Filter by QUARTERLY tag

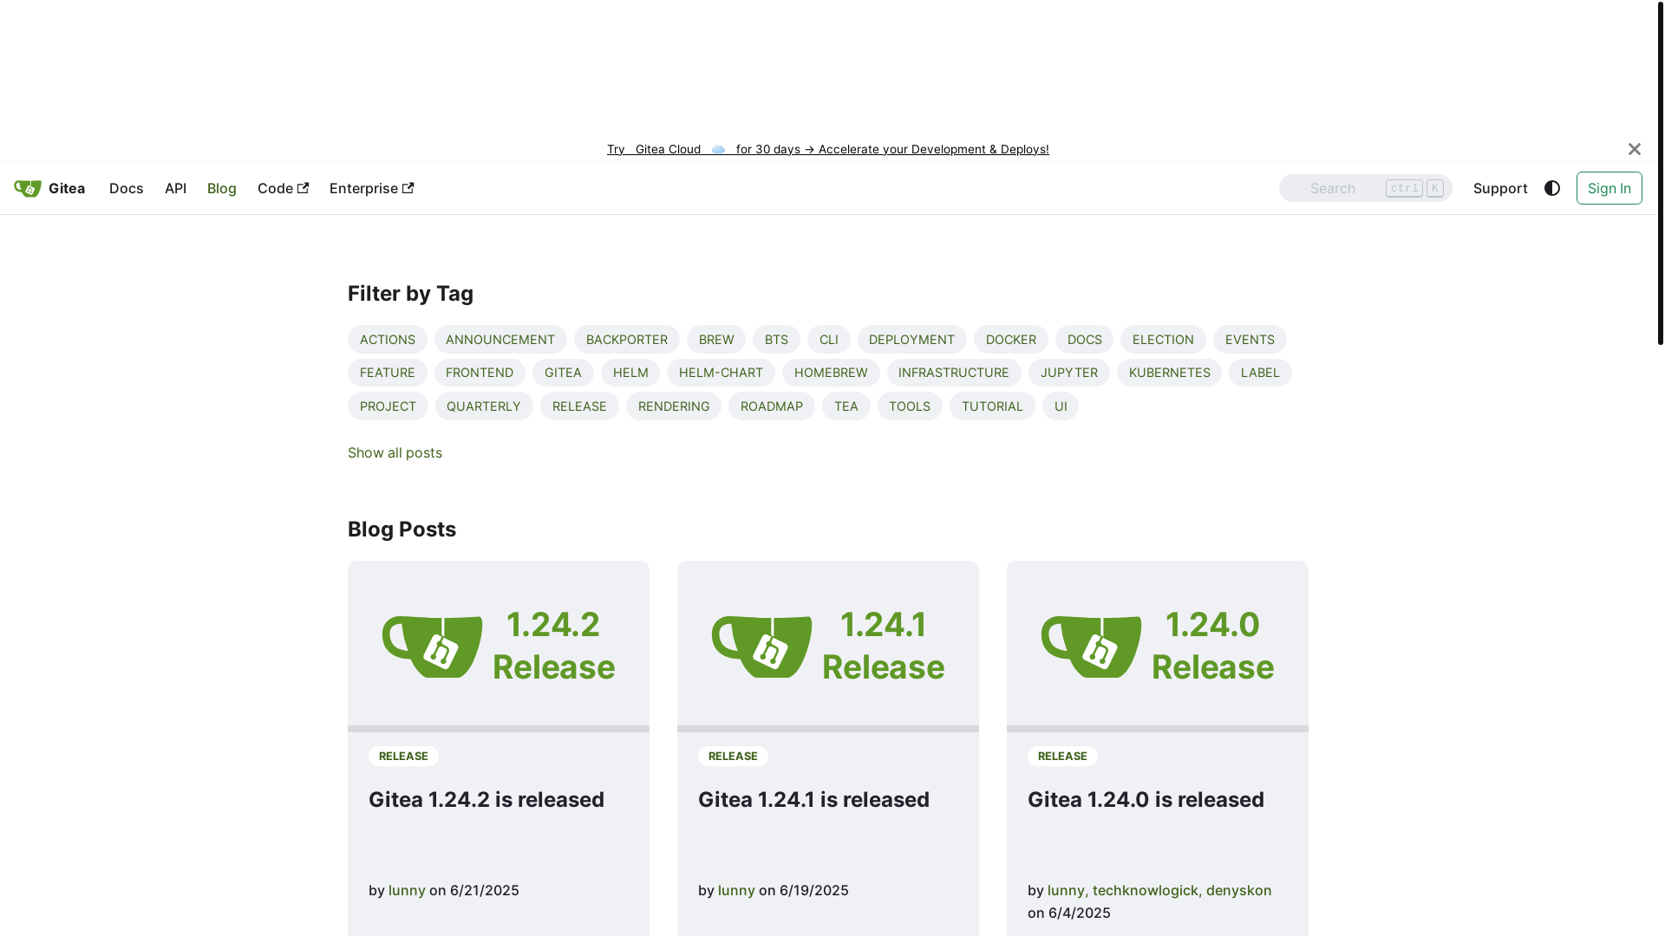click(484, 406)
